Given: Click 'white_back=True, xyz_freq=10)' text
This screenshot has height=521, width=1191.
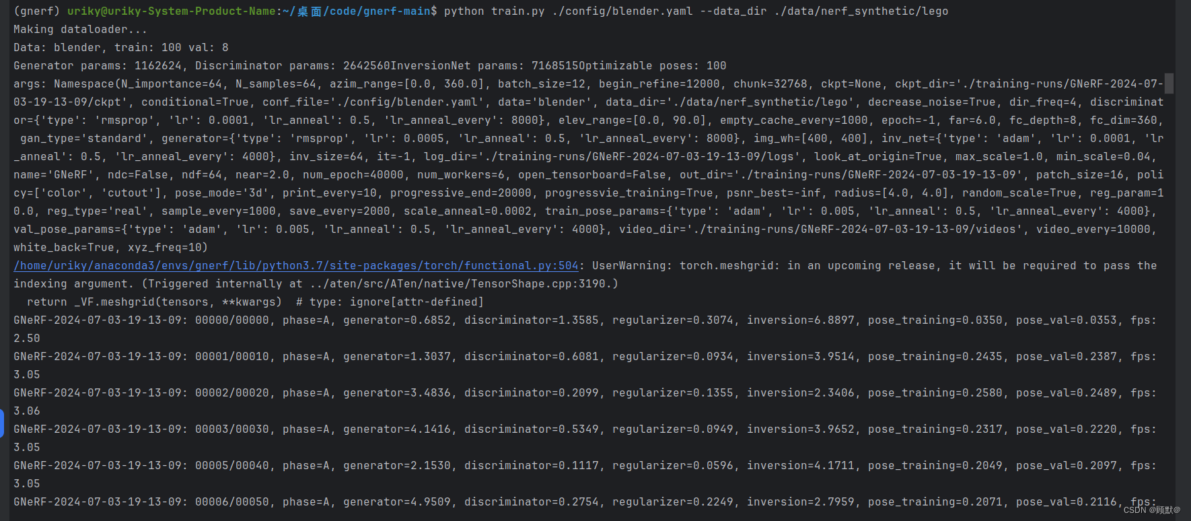Looking at the screenshot, I should 111,248.
